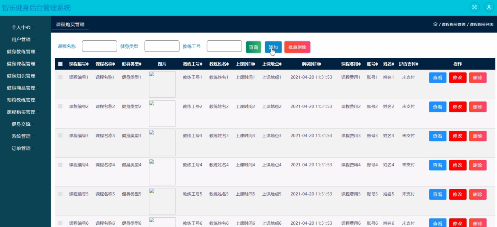The height and width of the screenshot is (227, 497).
Task: Toggle fullscreen icon in top header
Action: coord(474,7)
